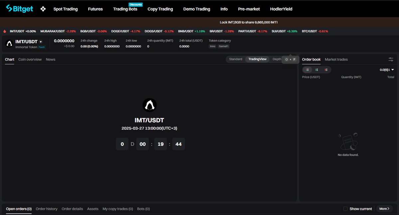Open the Spot Trading menu
The height and width of the screenshot is (215, 399).
click(66, 9)
